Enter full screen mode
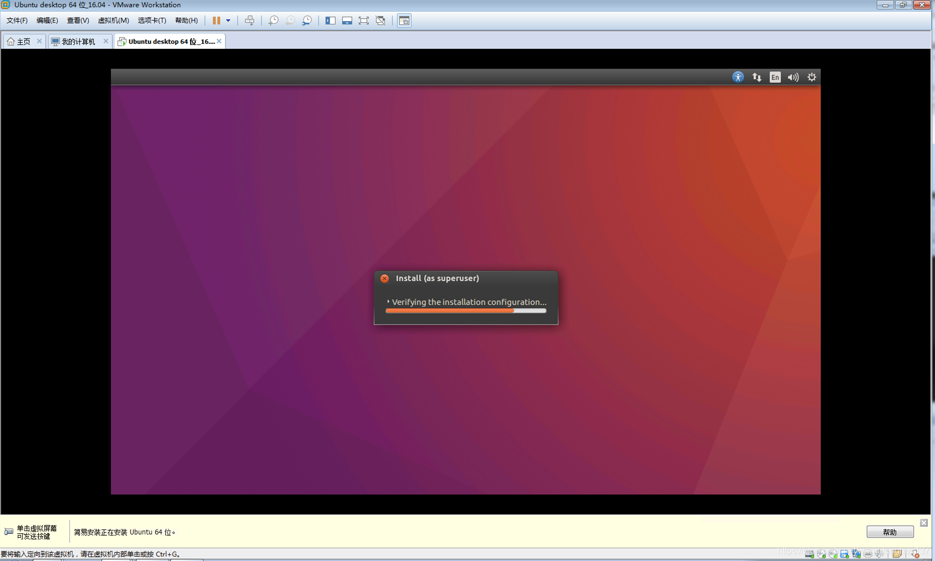This screenshot has height=561, width=935. [364, 21]
